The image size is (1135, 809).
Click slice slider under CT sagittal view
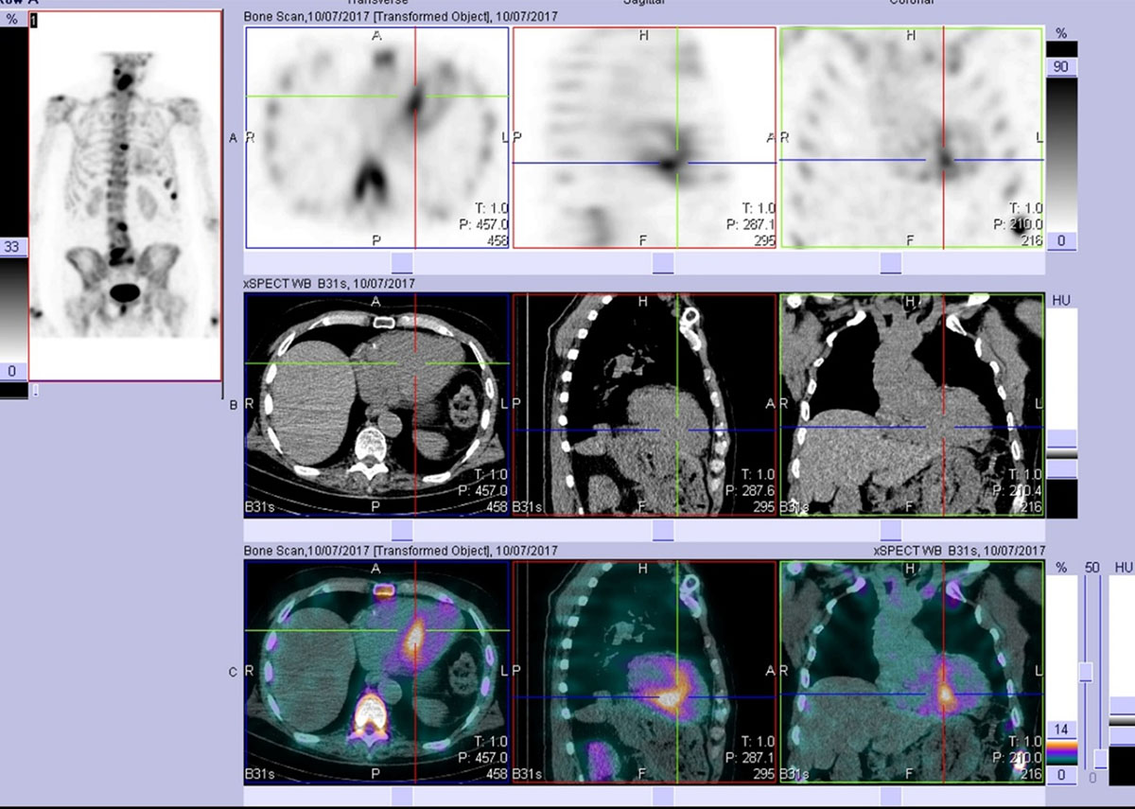(x=663, y=530)
